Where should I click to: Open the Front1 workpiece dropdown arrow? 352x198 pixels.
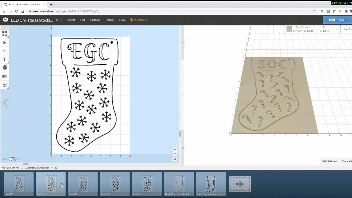[x=63, y=174]
